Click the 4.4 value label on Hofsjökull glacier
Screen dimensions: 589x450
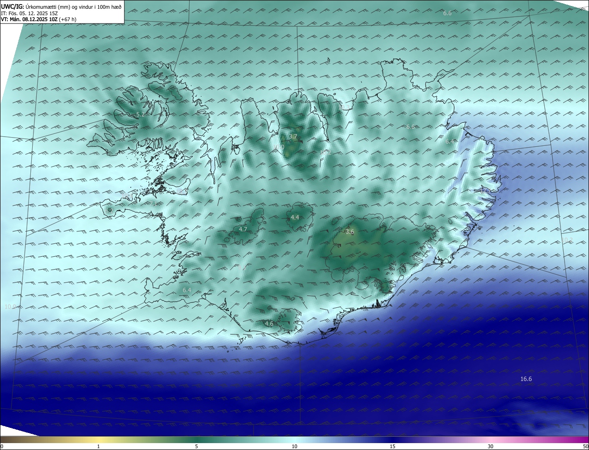[x=294, y=218]
